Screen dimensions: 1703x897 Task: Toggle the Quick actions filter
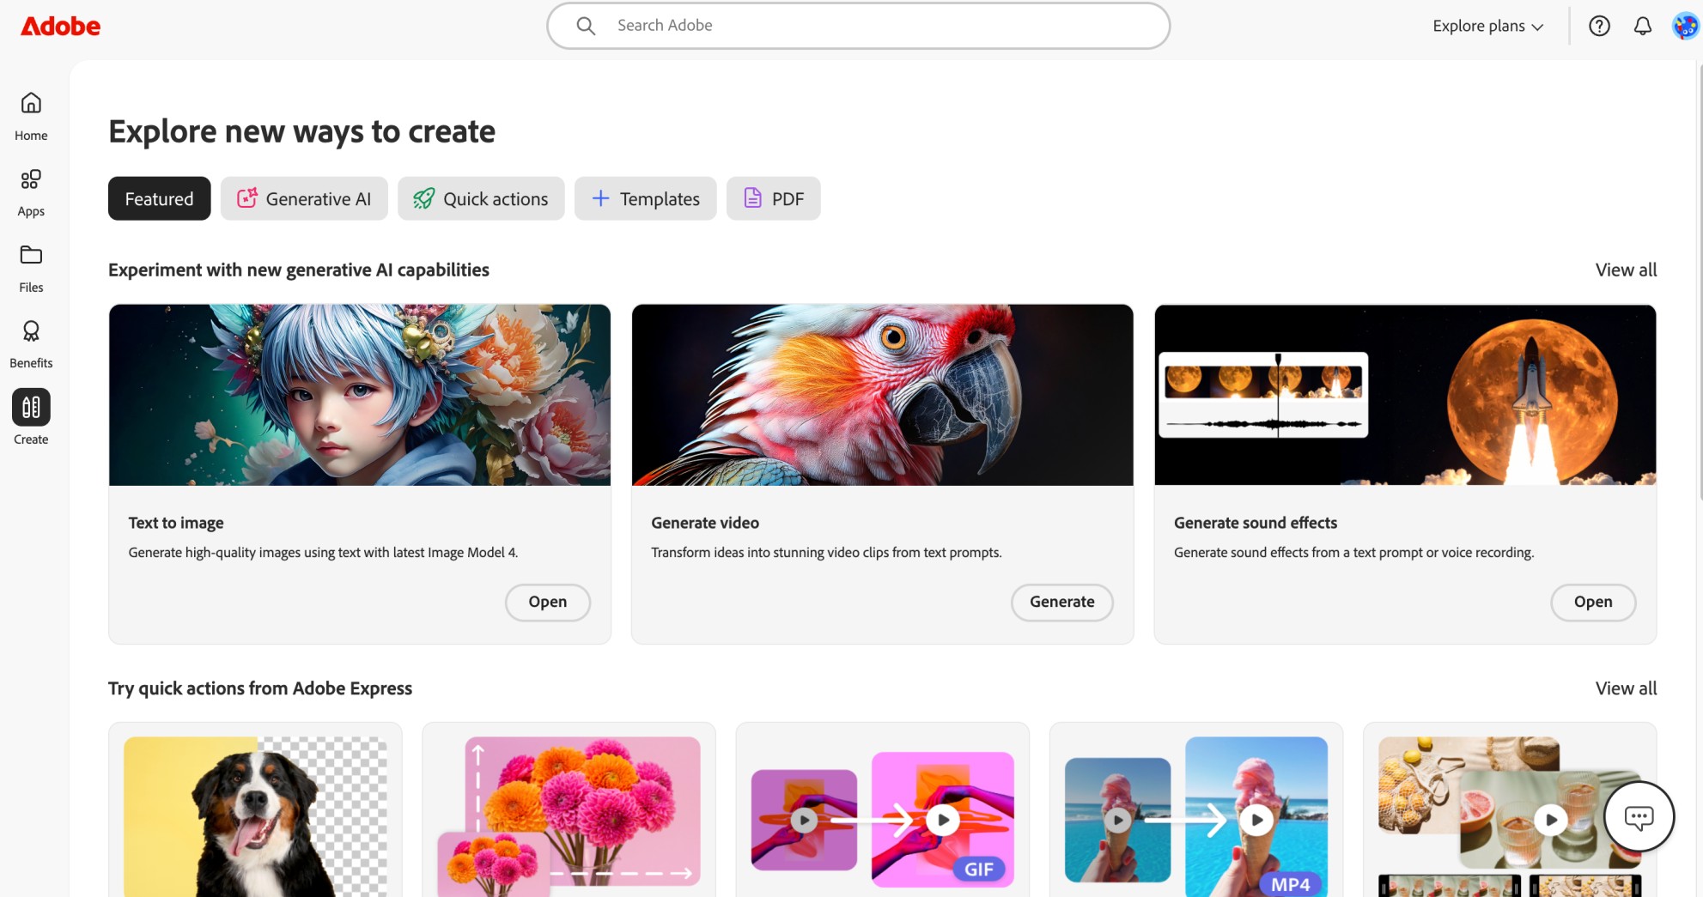[481, 198]
